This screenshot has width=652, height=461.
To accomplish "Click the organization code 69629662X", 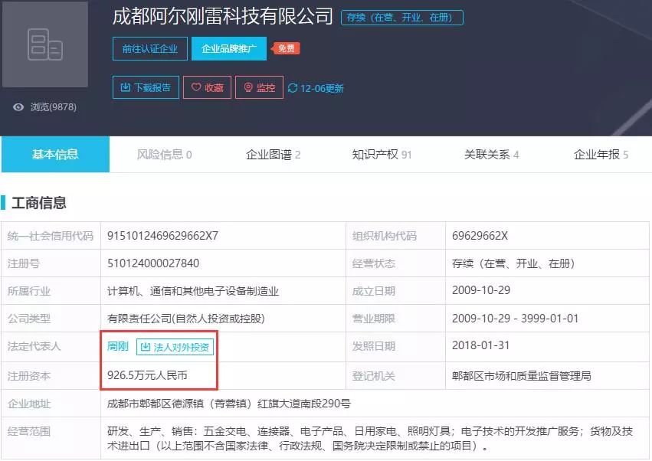I will click(x=480, y=236).
